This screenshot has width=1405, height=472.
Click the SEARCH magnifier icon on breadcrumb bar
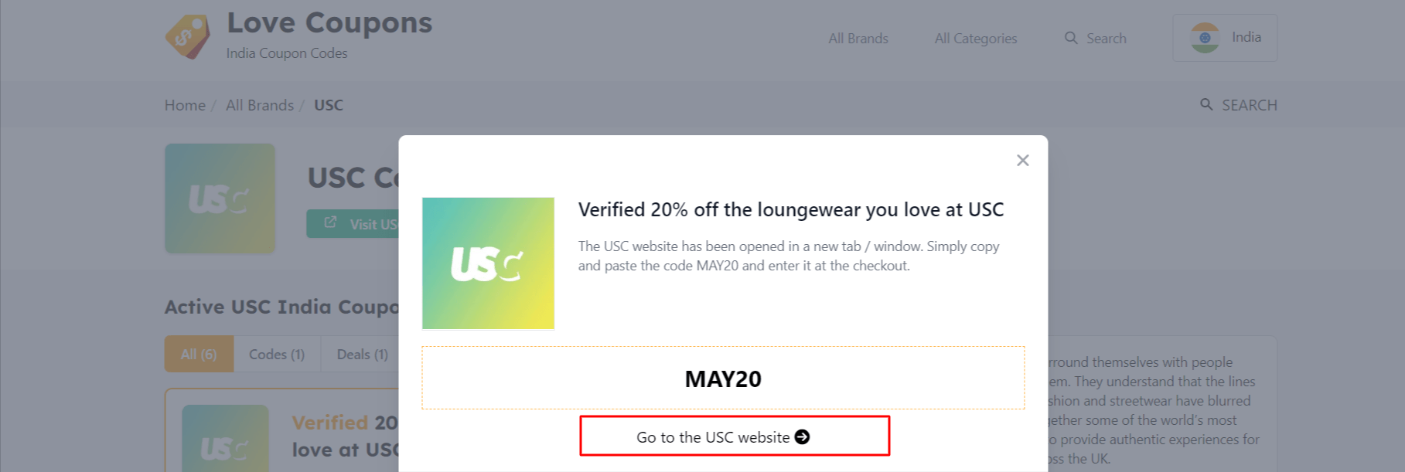(x=1207, y=104)
